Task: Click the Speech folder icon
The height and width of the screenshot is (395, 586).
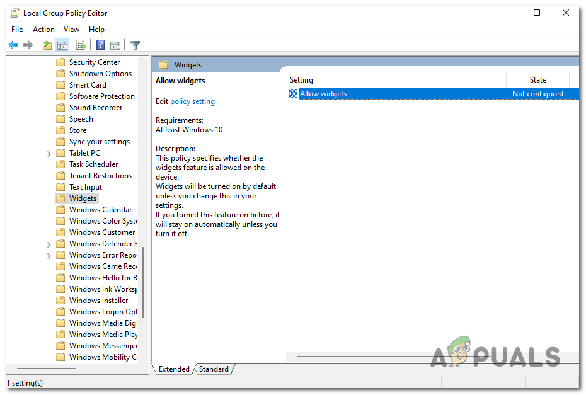Action: click(60, 119)
